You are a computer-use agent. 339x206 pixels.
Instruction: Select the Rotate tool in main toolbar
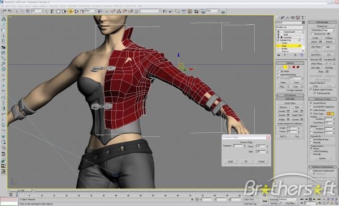(76, 11)
